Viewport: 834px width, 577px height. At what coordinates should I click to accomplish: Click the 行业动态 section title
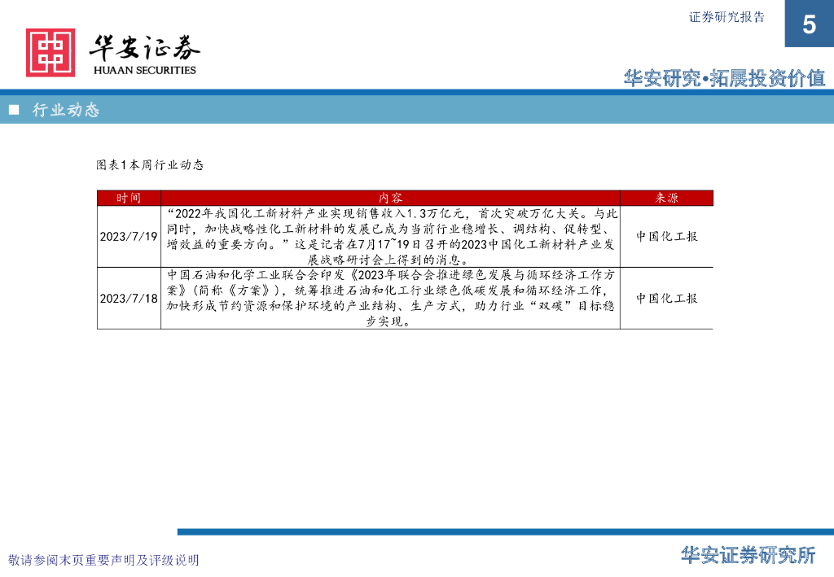66,109
